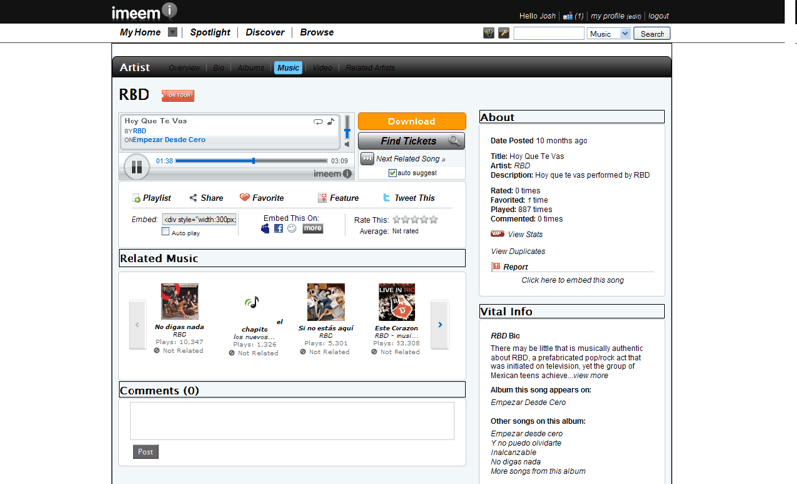Click the speech bubble icon in player
Viewport: 797px width, 484px height.
[318, 121]
